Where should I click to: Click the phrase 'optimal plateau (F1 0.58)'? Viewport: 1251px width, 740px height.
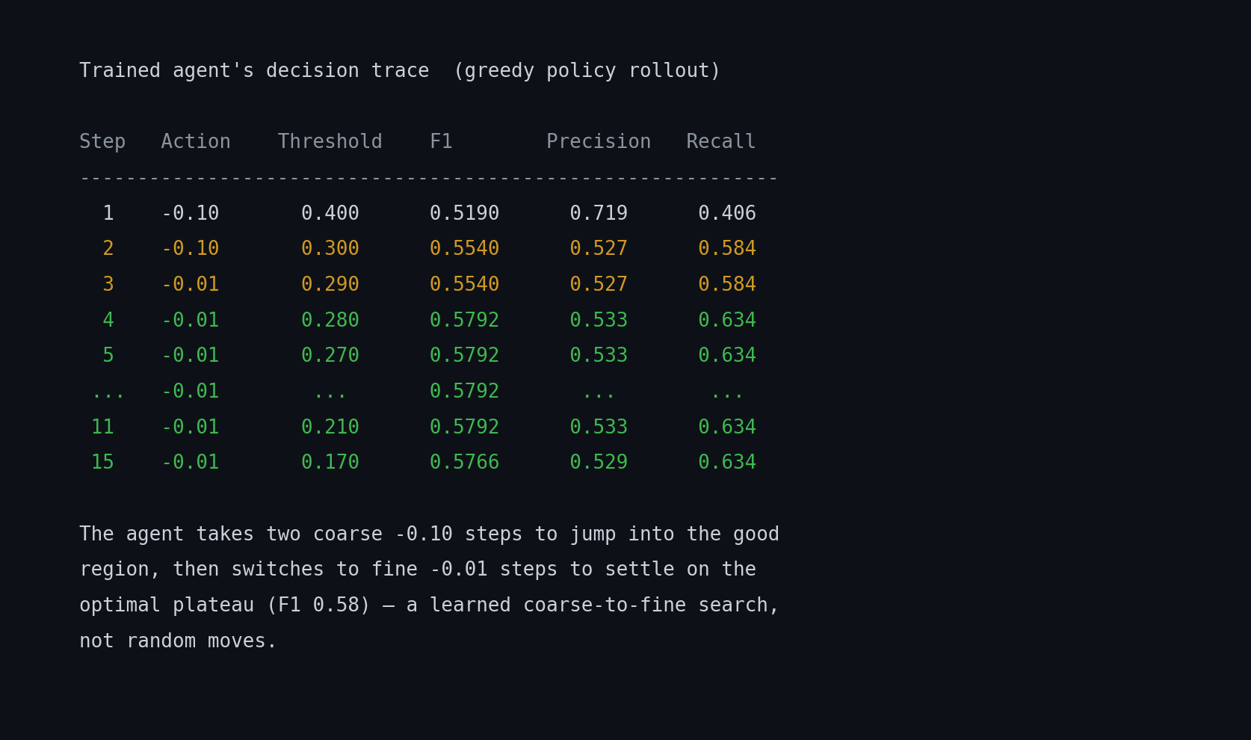tap(225, 605)
